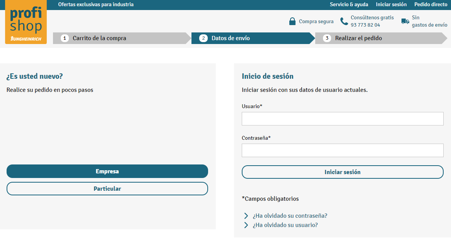Image resolution: width=451 pixels, height=244 pixels.
Task: Open Iniciar sesión in top bar
Action: point(391,5)
